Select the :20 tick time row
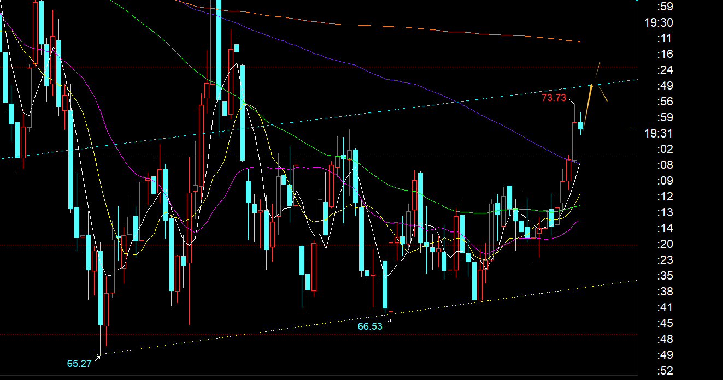The width and height of the screenshot is (723, 380). 665,244
